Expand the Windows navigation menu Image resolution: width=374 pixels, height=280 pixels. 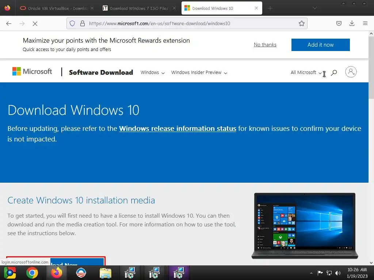pos(152,73)
